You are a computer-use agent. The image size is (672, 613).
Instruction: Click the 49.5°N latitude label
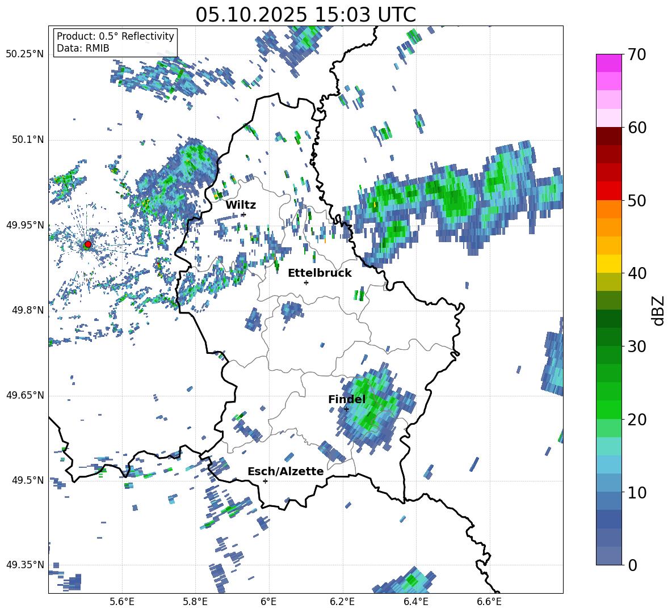click(27, 480)
